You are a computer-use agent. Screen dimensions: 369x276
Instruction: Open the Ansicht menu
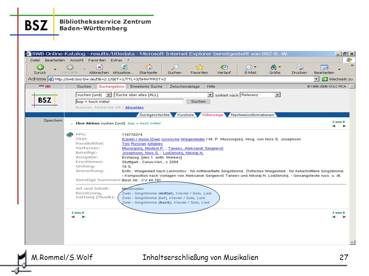coord(77,60)
